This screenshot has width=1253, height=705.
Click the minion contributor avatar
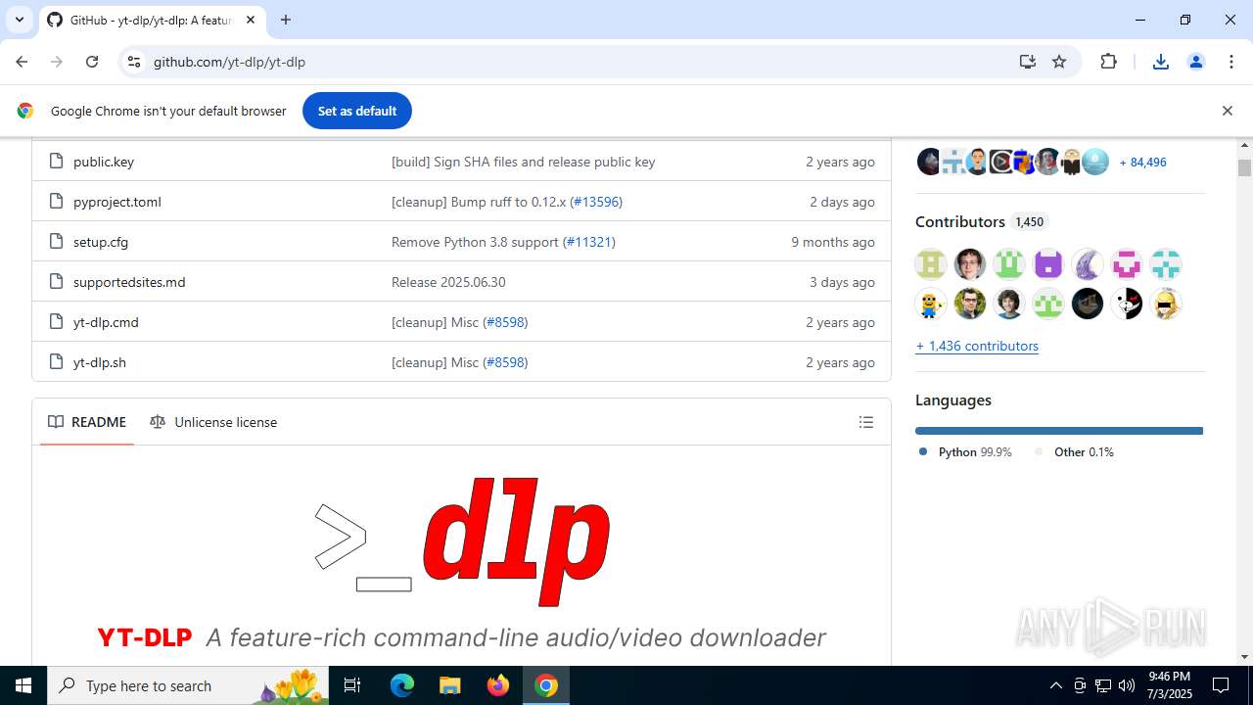pyautogui.click(x=931, y=304)
